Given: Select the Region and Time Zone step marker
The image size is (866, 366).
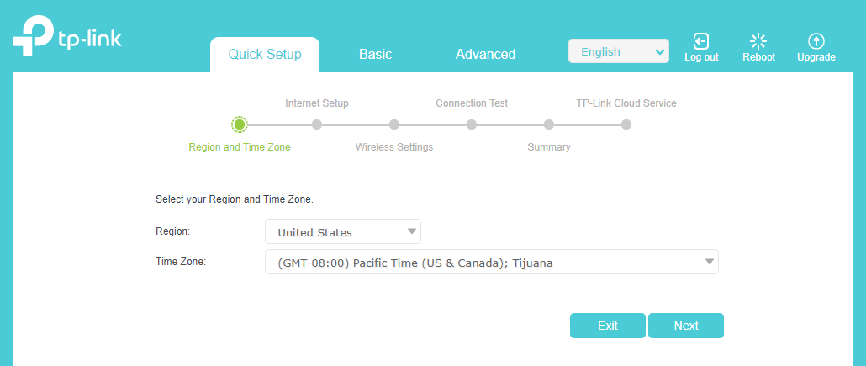Looking at the screenshot, I should point(240,125).
